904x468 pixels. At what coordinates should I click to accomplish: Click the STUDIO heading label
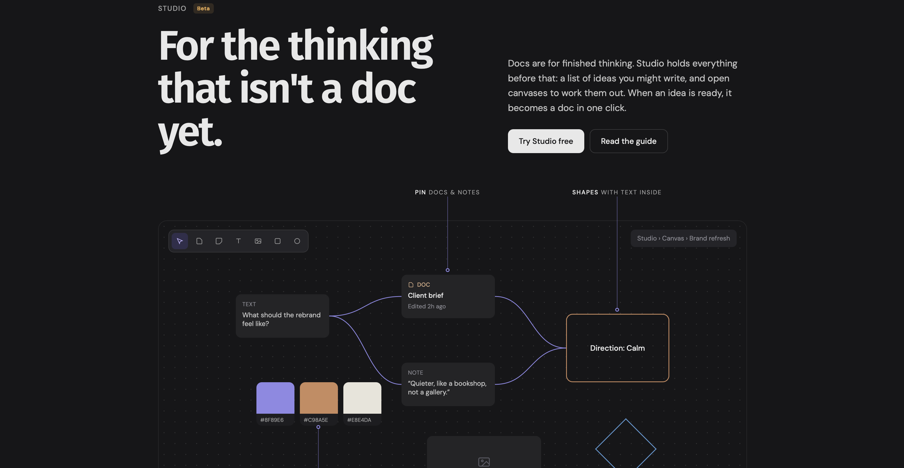point(172,8)
